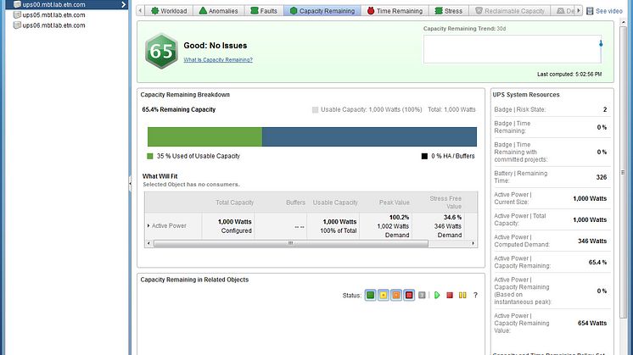Toggle the yellow status filter
Screen dimensions: 633x355
(384, 296)
